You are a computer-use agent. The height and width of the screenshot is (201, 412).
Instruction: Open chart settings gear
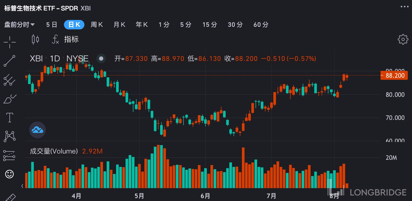click(403, 39)
